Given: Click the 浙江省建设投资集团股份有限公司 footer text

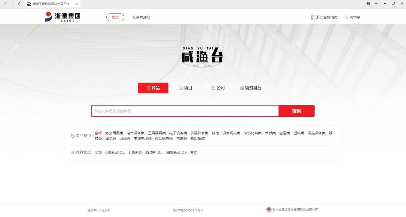Looking at the screenshot, I should [x=295, y=210].
